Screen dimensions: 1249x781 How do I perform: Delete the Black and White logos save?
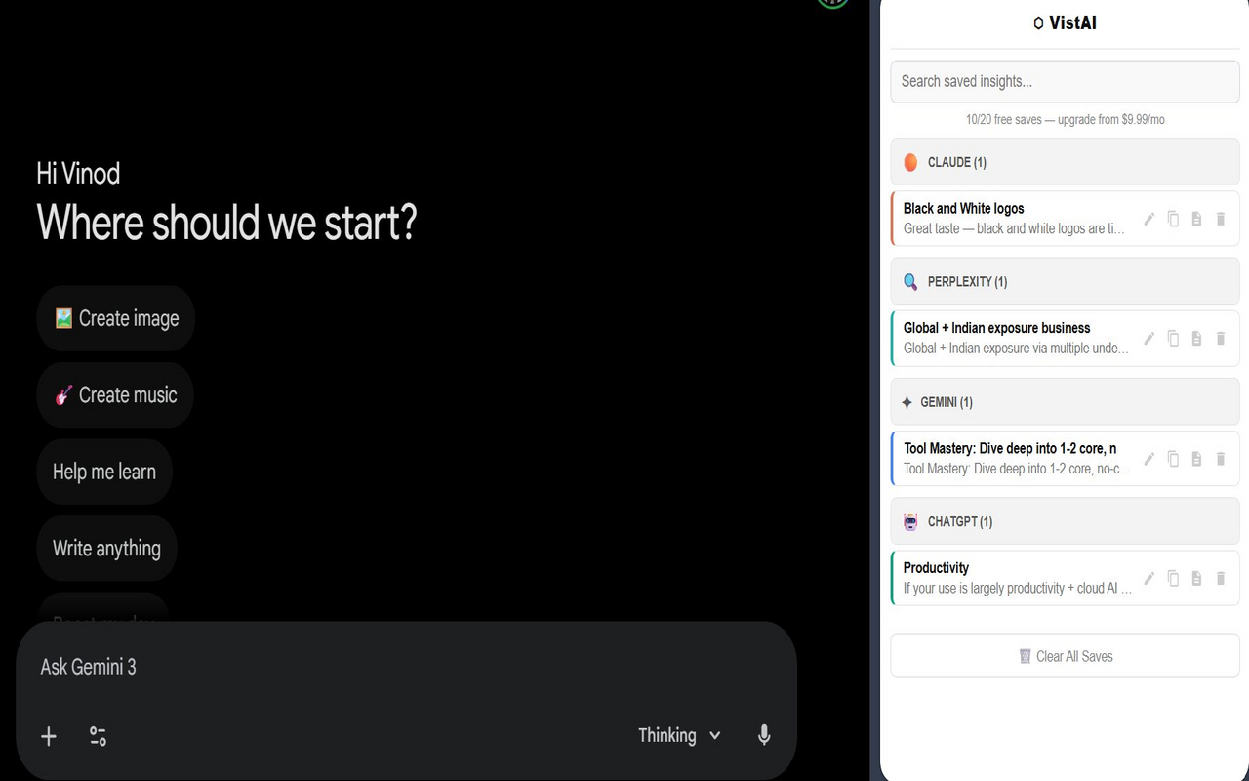(x=1220, y=219)
